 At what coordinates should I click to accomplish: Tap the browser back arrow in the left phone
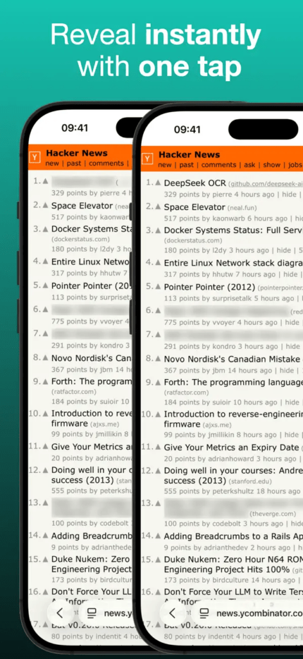tap(60, 613)
